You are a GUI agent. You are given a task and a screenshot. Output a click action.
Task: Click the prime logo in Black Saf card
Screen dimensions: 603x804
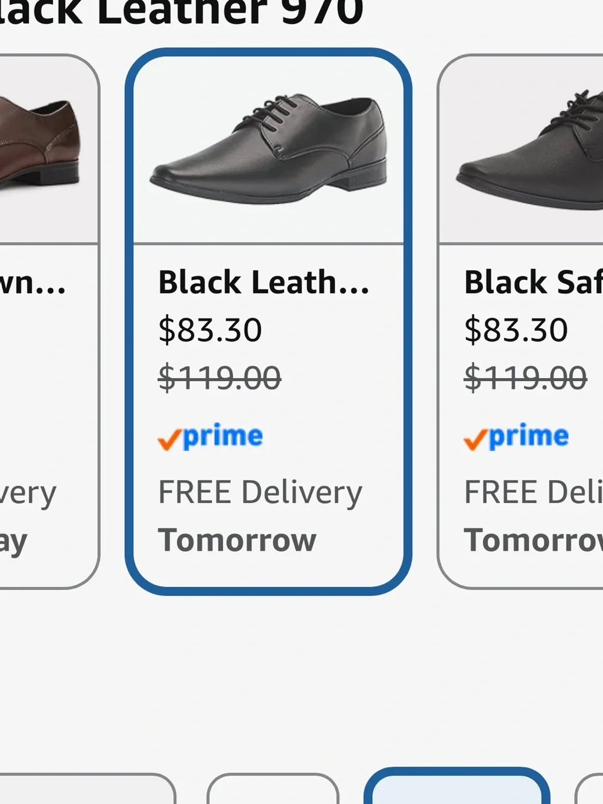coord(516,437)
